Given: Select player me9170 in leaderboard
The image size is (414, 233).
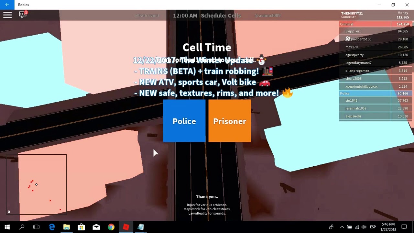Looking at the screenshot, I should (x=376, y=47).
